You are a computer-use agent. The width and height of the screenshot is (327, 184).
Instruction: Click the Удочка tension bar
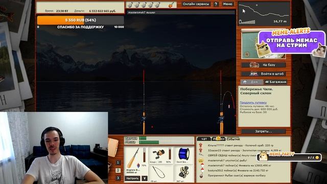tap(167, 138)
